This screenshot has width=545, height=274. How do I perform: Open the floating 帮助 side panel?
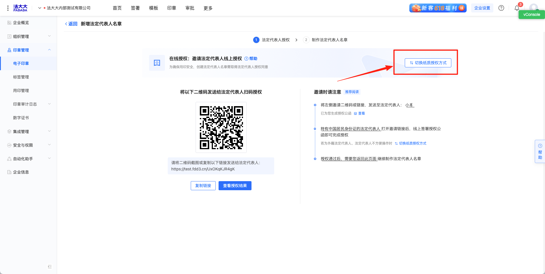pos(540,152)
